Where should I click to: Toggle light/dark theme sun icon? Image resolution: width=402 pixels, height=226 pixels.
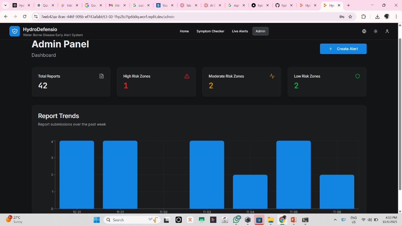376,31
